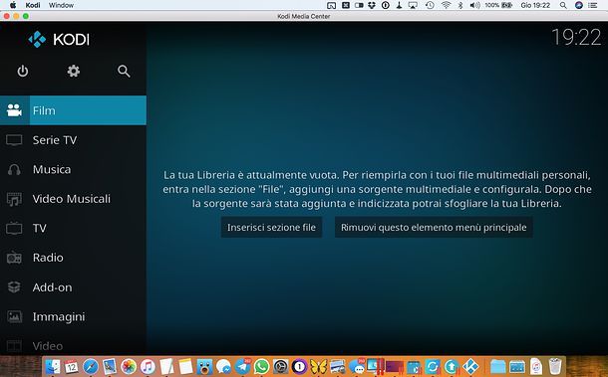
Task: Open the Add-on section
Action: pos(74,287)
